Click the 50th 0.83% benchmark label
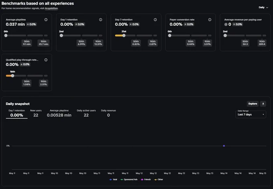The width and height of the screenshot is (273, 189). [x=136, y=43]
